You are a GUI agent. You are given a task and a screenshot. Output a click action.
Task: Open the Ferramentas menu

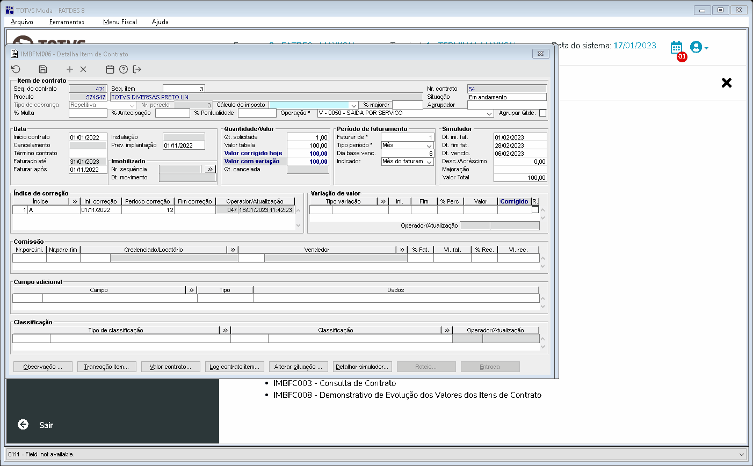click(x=67, y=22)
